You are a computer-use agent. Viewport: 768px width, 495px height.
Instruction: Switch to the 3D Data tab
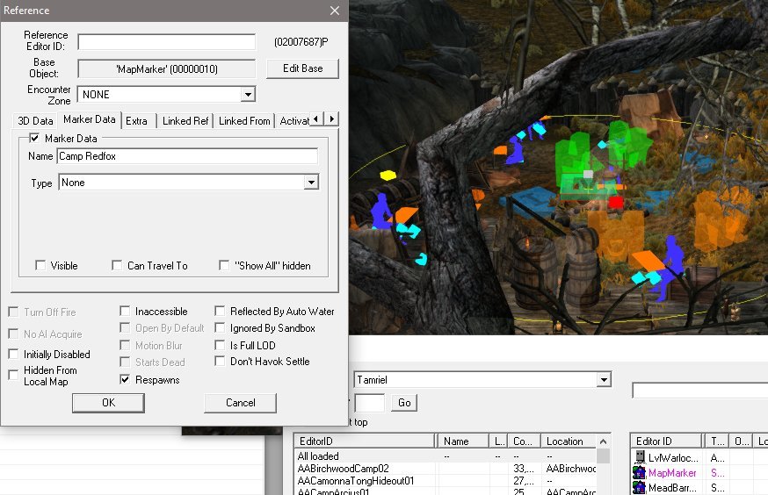[35, 121]
